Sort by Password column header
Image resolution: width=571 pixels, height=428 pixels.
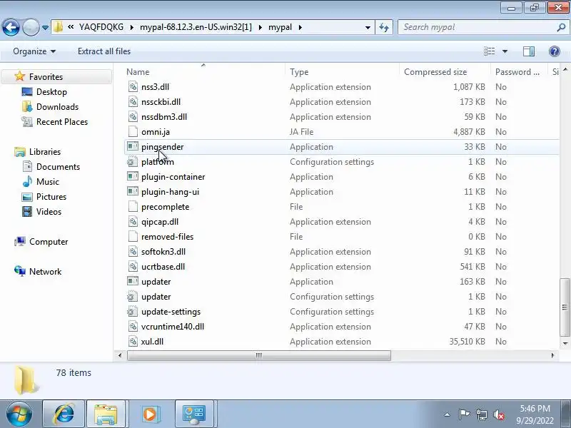coord(517,72)
